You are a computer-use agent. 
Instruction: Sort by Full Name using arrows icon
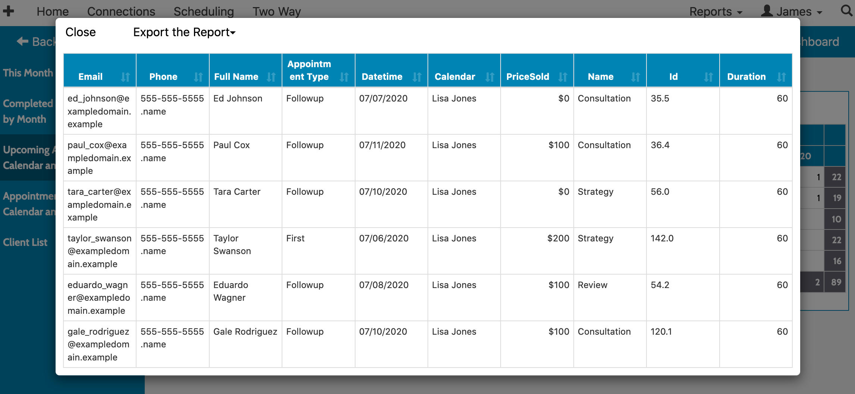[x=271, y=77]
